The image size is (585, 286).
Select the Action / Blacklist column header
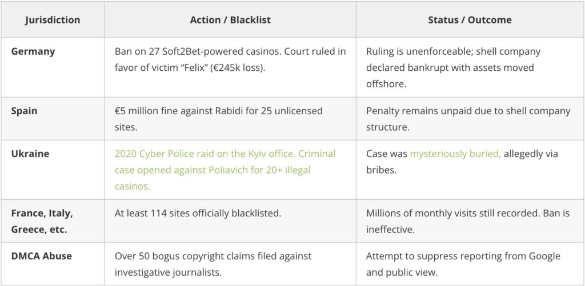pyautogui.click(x=230, y=20)
